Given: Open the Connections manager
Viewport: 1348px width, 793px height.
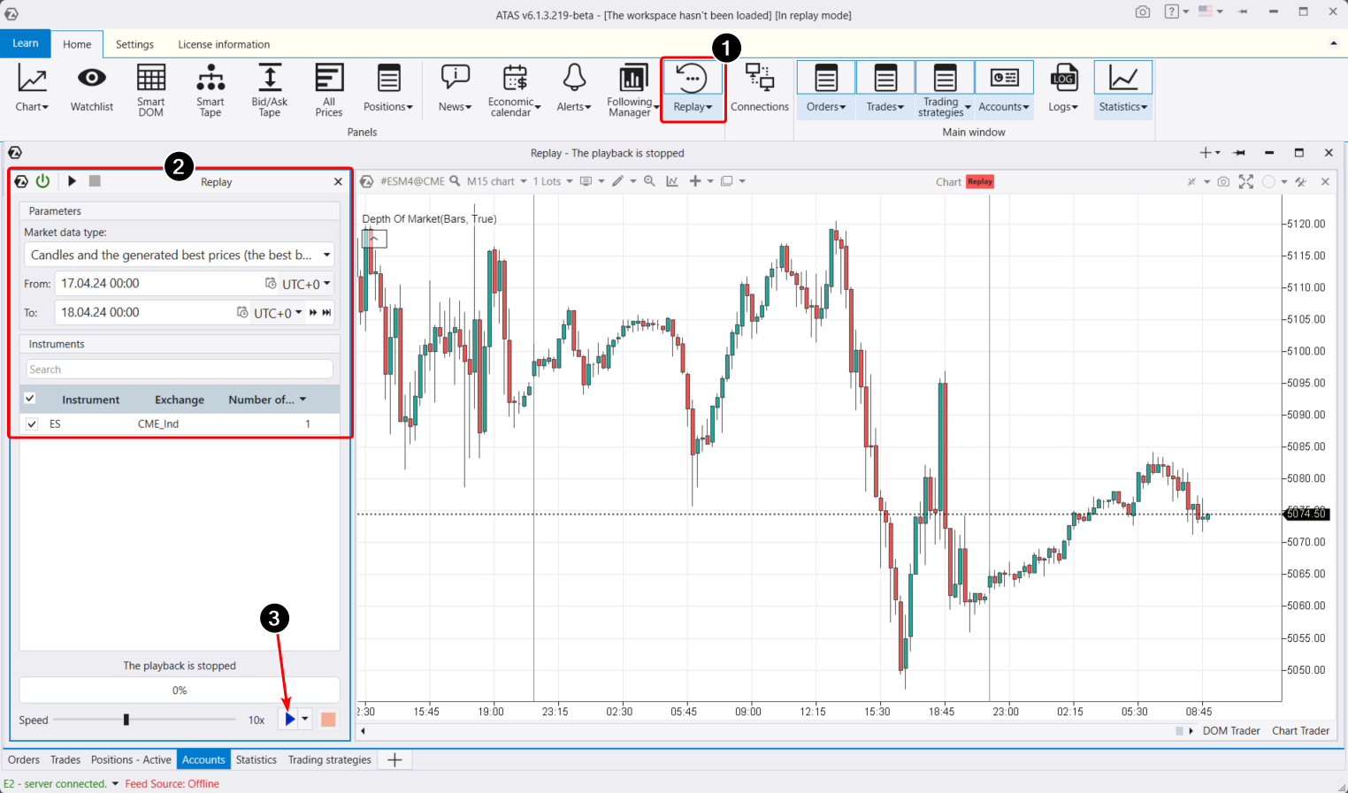Looking at the screenshot, I should pyautogui.click(x=759, y=88).
